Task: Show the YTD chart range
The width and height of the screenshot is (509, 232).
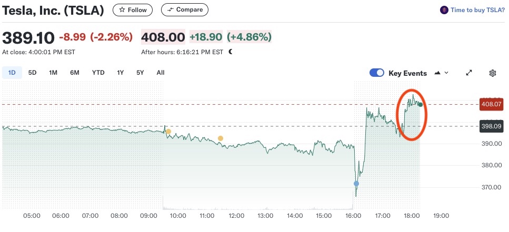Action: pos(98,73)
